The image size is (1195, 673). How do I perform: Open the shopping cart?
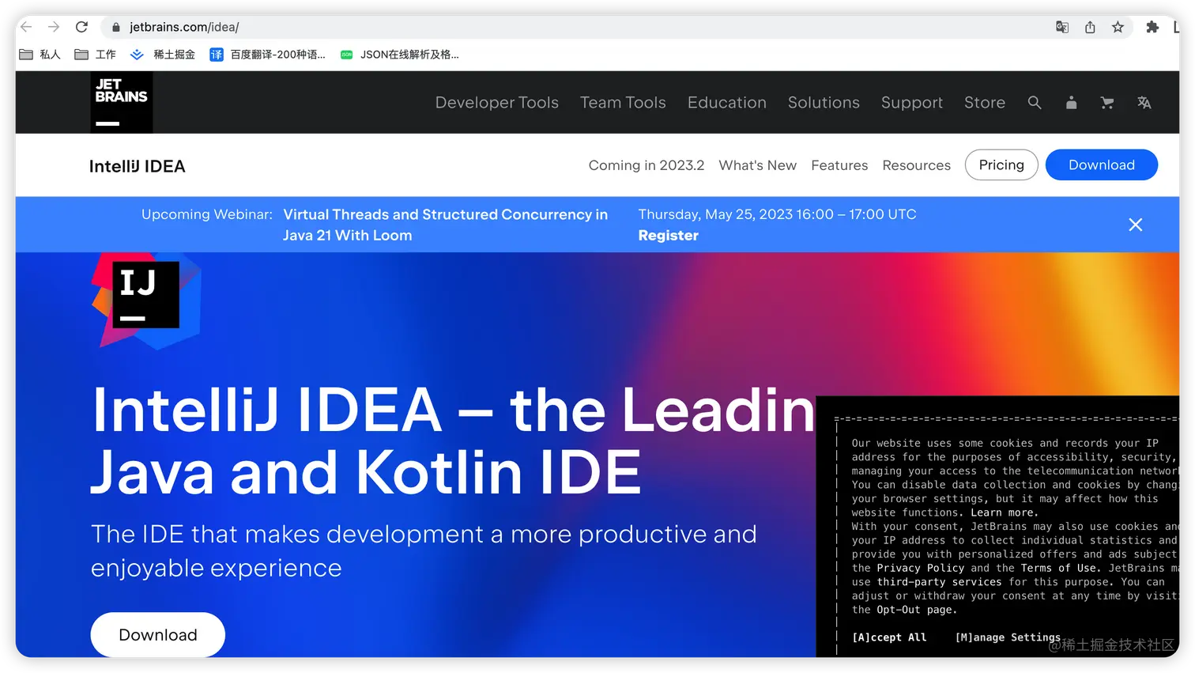tap(1107, 103)
